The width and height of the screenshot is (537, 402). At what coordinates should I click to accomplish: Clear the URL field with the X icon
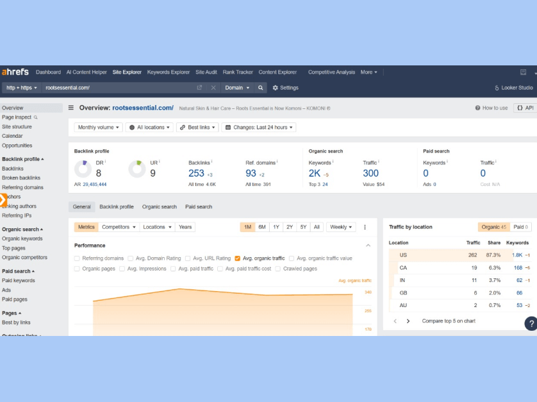click(213, 88)
